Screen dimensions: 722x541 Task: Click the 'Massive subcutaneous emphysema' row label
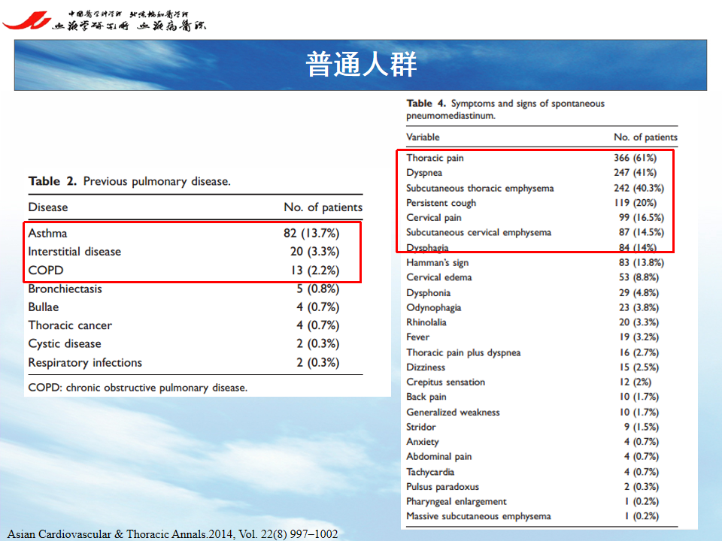point(478,517)
